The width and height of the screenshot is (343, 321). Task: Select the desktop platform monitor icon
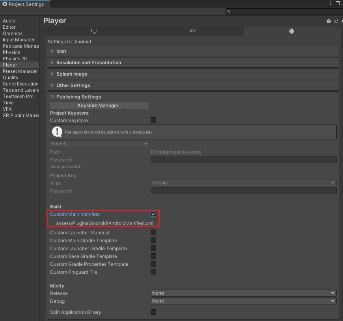coord(94,31)
